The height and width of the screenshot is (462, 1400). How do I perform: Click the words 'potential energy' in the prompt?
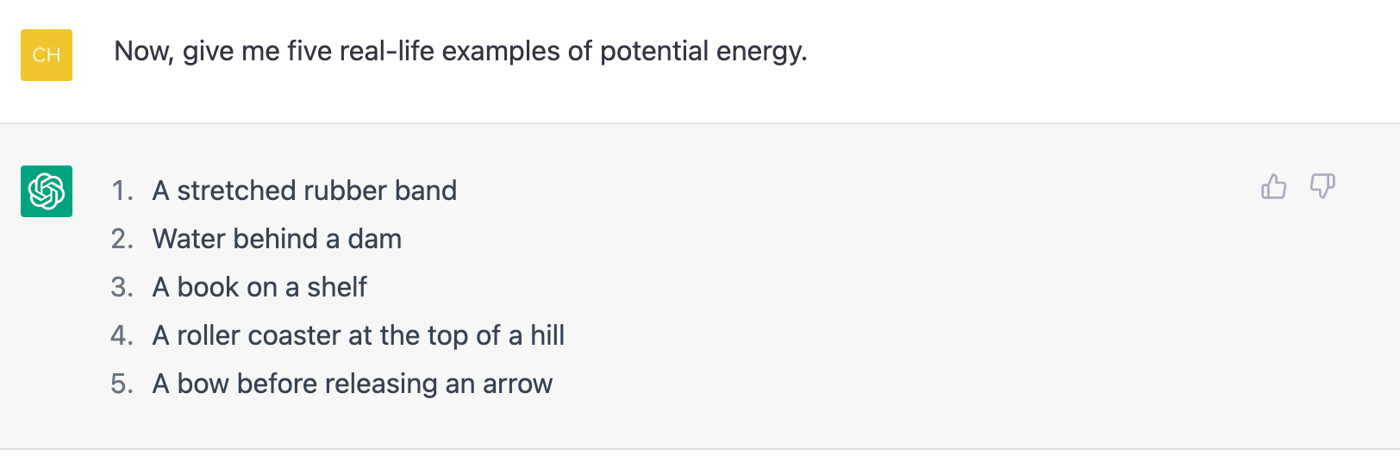703,53
